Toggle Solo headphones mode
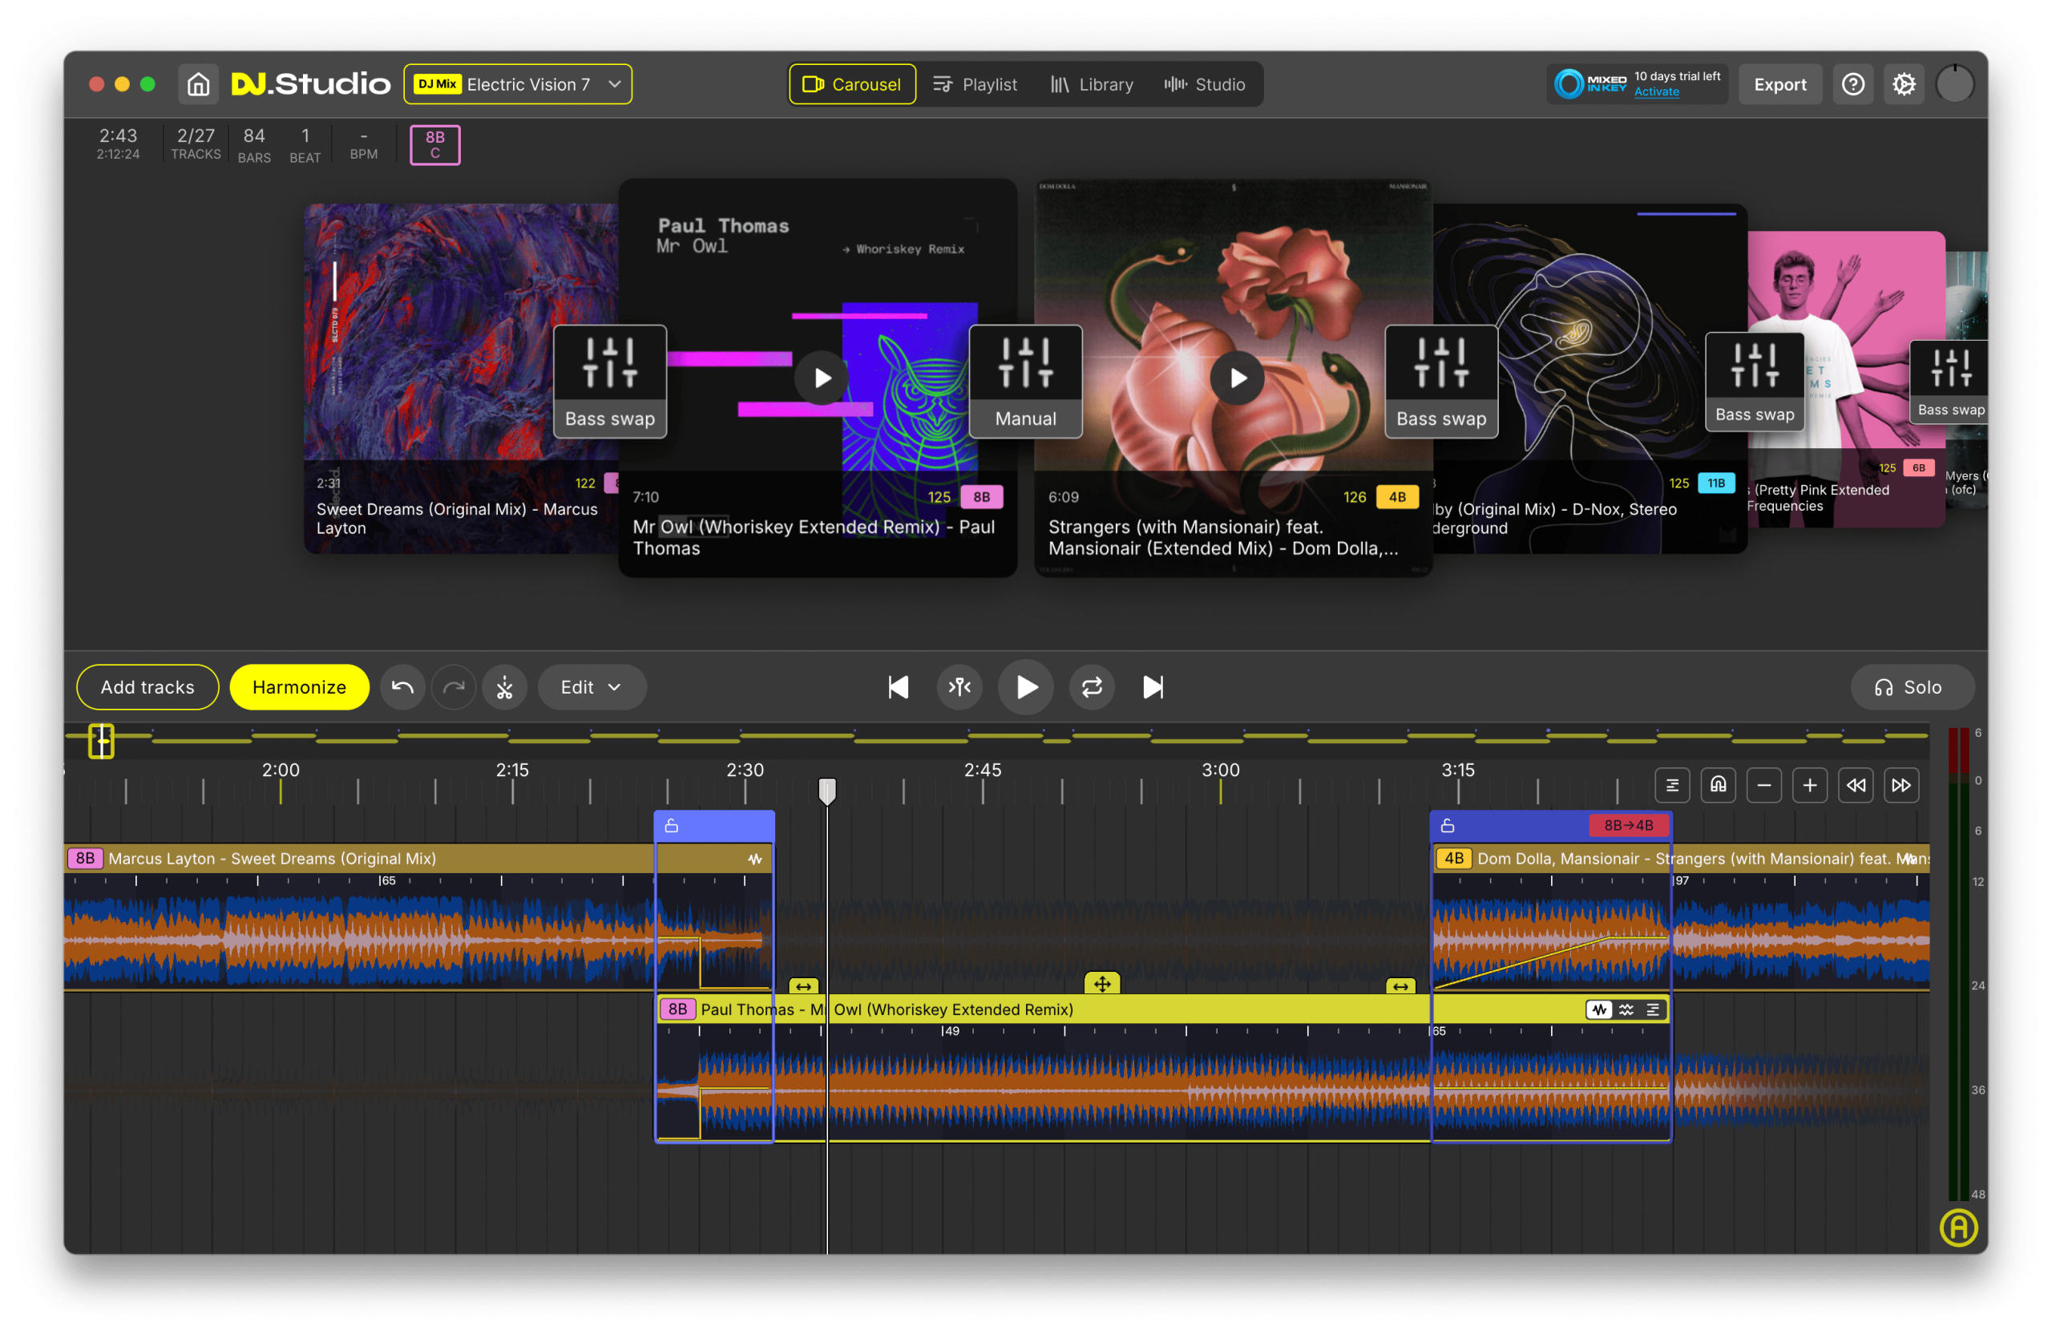This screenshot has height=1331, width=2052. [1911, 687]
